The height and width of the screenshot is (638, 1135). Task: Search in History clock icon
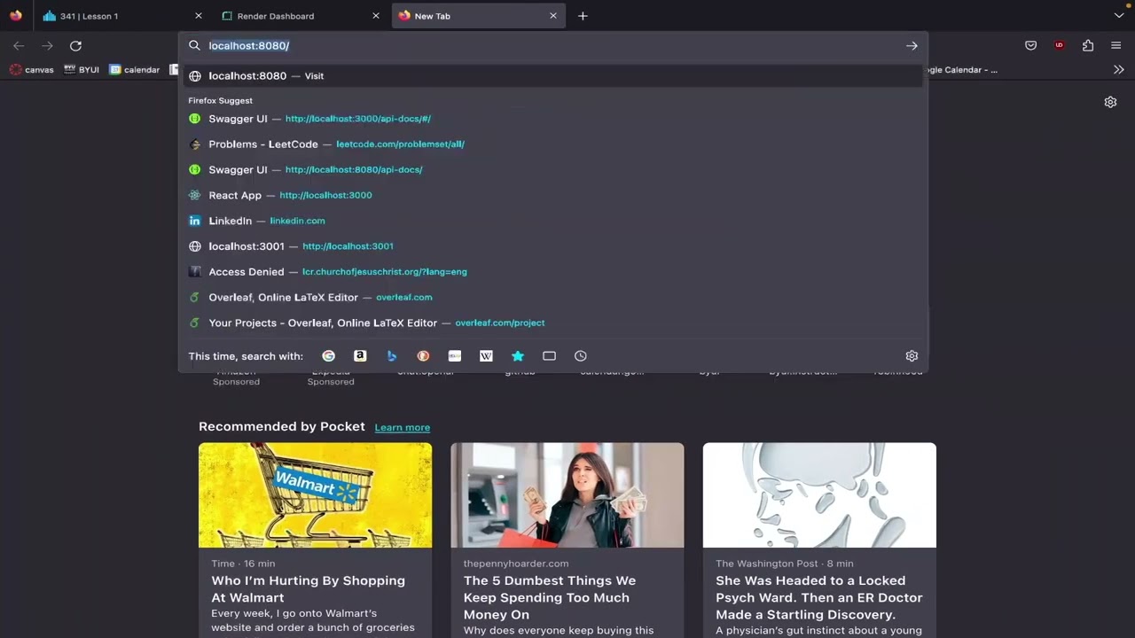point(581,356)
